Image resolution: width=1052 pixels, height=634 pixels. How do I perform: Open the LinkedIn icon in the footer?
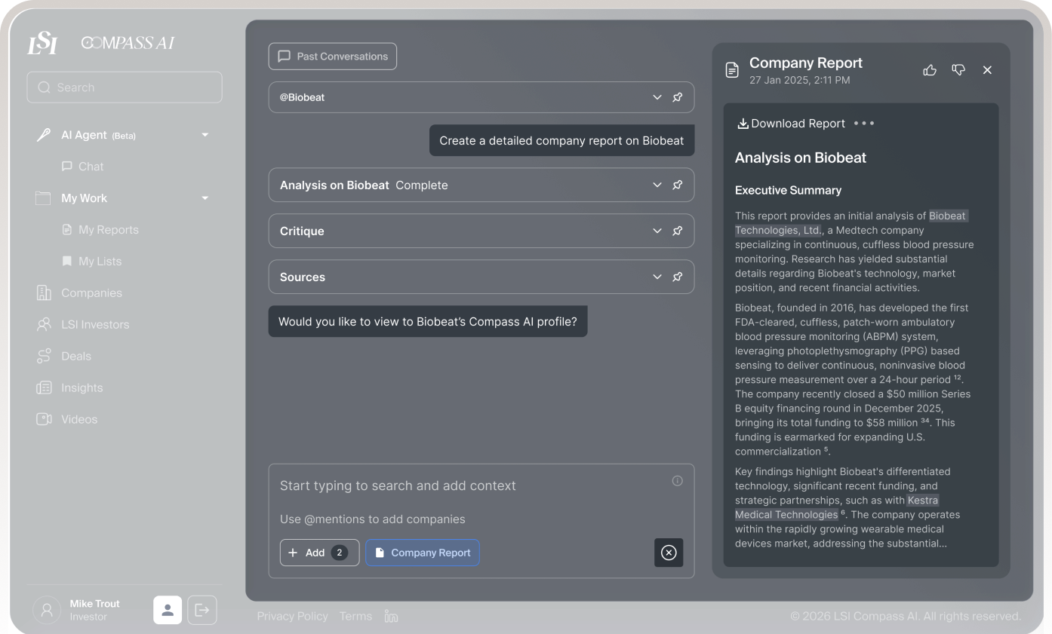coord(391,616)
